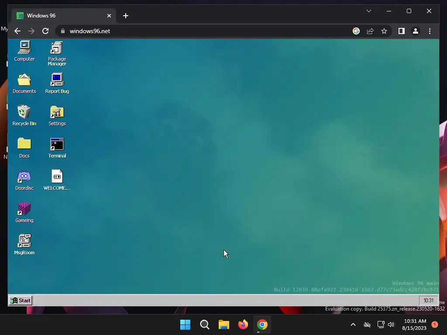Open a new Chrome tab

[x=126, y=16]
